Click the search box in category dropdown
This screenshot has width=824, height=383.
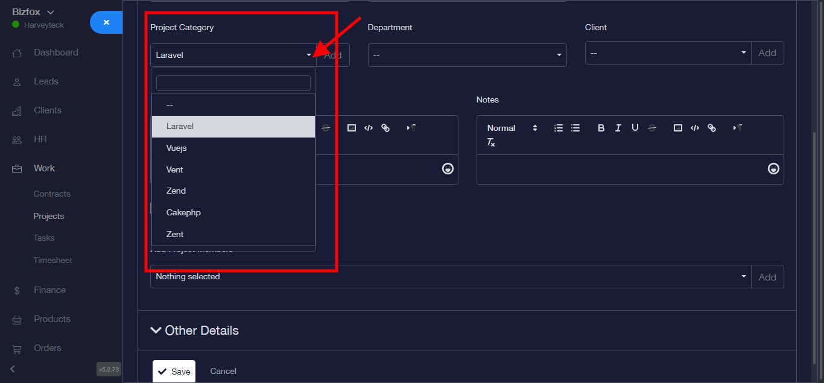[x=233, y=83]
